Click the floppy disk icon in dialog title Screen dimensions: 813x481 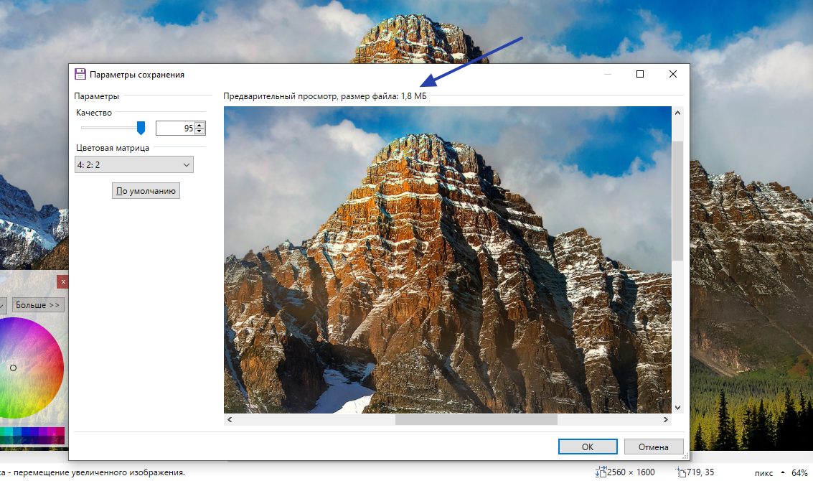[x=80, y=74]
